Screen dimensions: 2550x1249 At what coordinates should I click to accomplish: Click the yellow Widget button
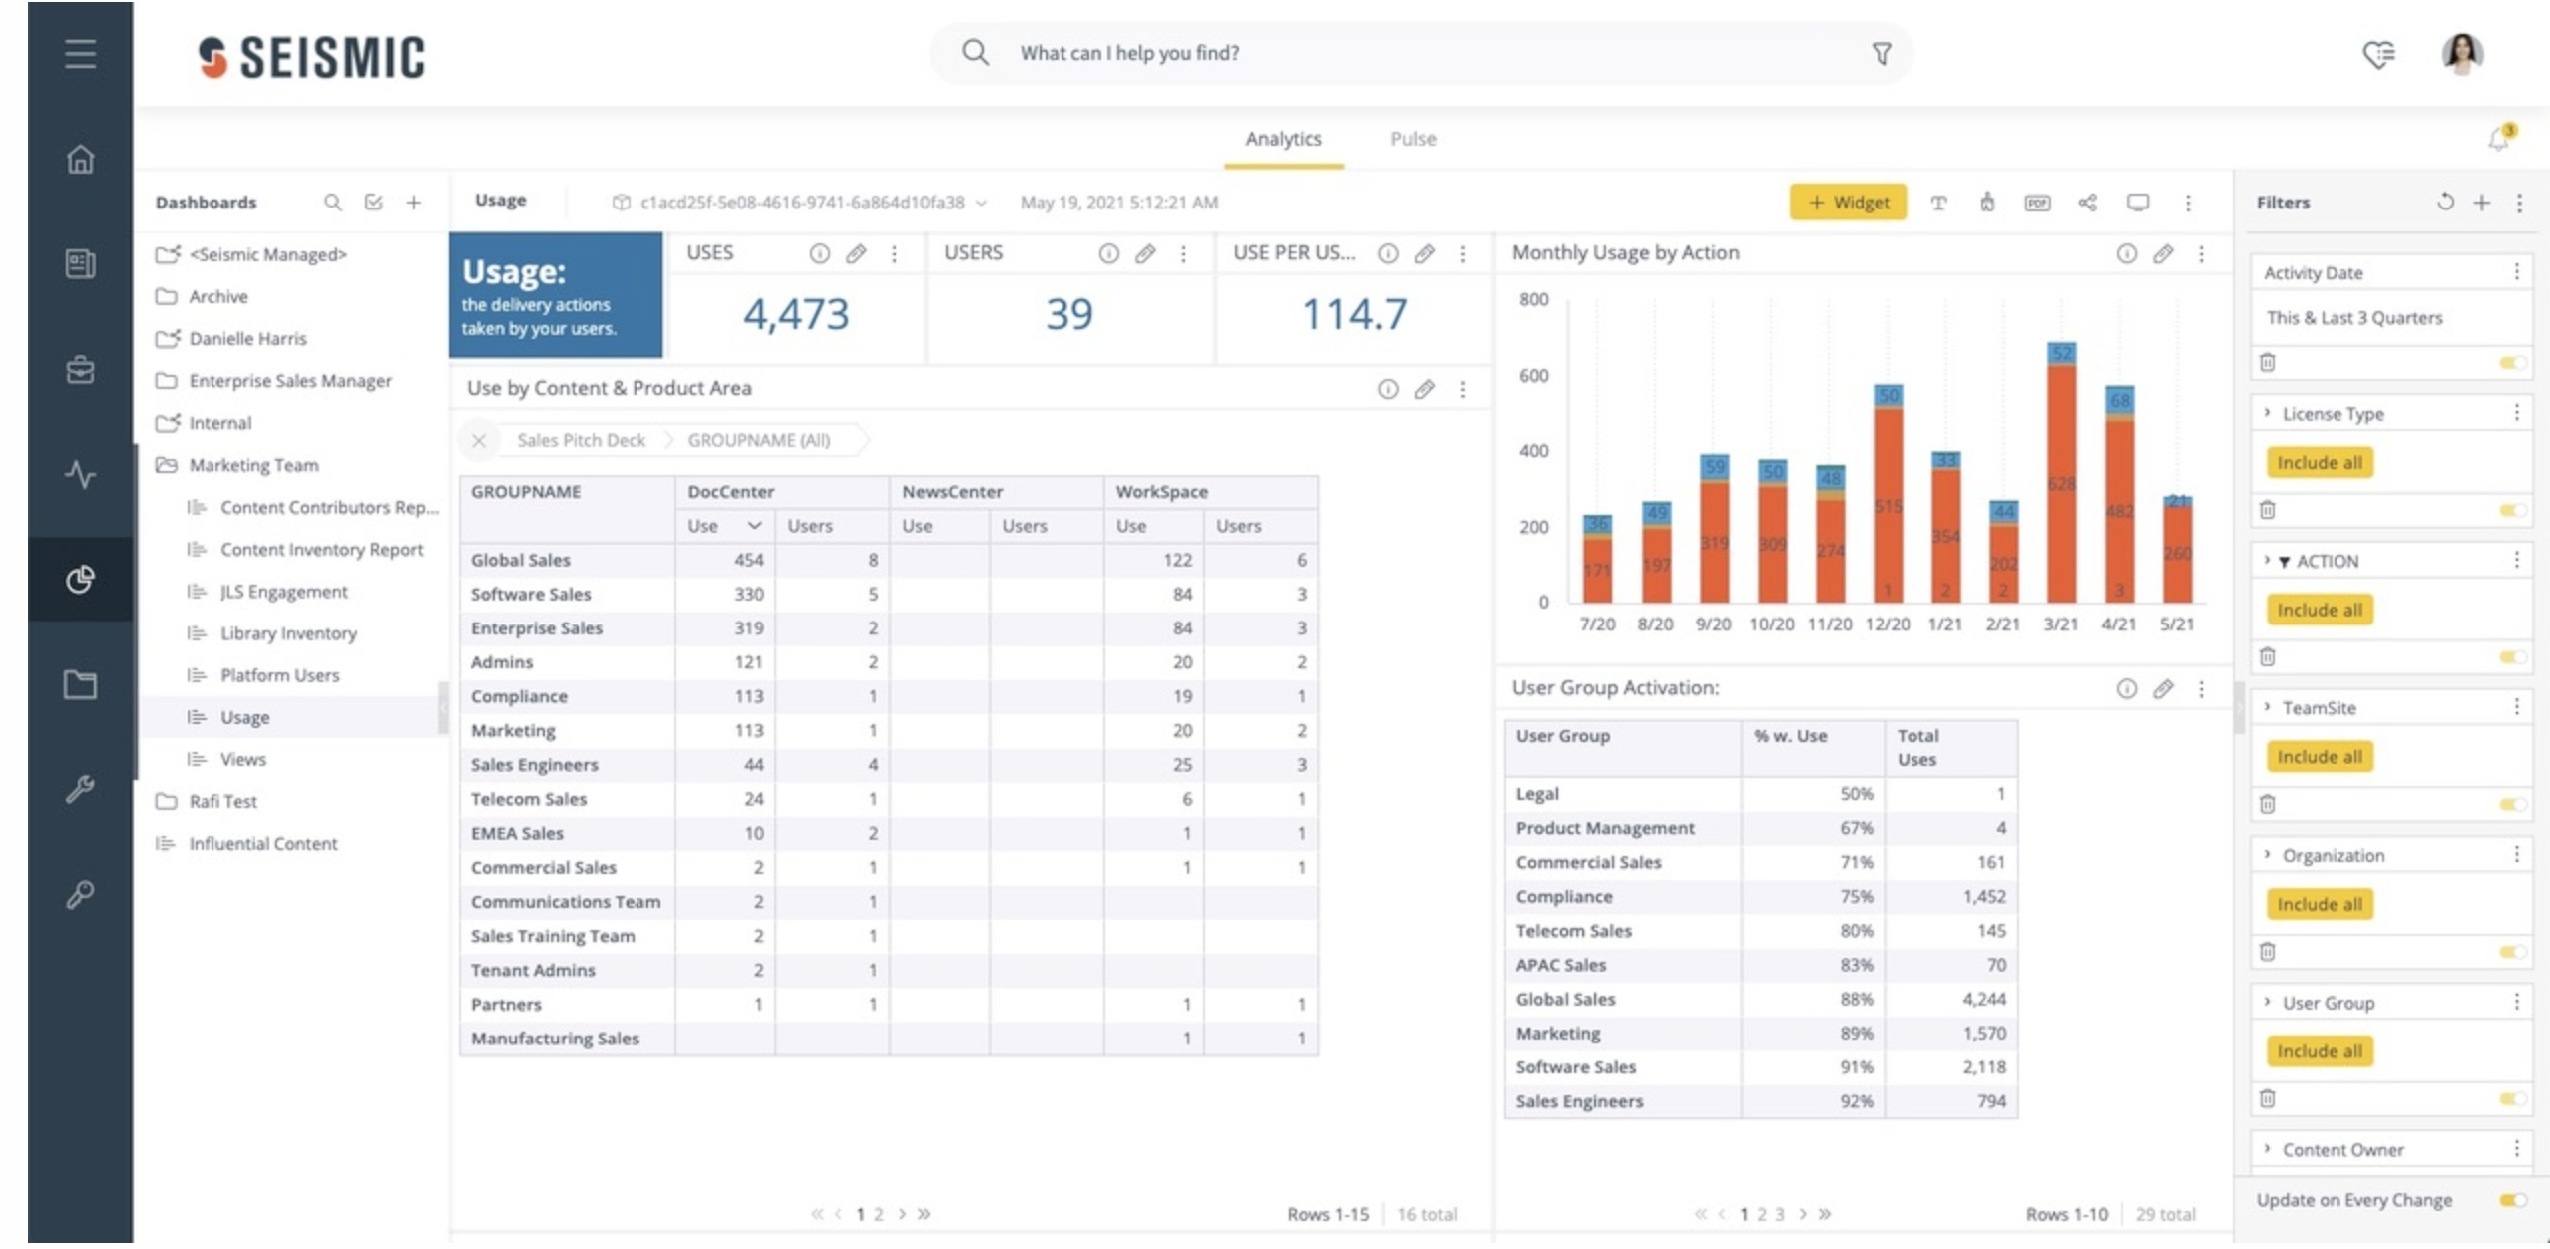tap(1848, 203)
